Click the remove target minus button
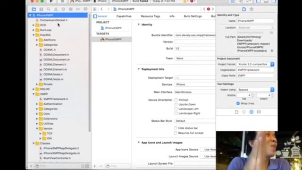The image size is (302, 170). pyautogui.click(x=101, y=166)
